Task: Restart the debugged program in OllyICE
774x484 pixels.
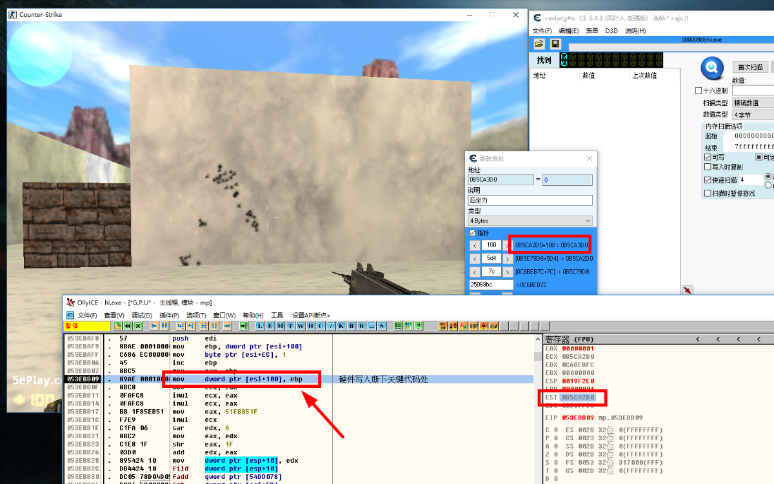Action: tap(128, 326)
